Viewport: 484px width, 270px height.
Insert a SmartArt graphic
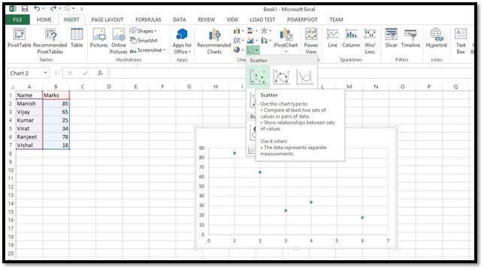pos(144,40)
